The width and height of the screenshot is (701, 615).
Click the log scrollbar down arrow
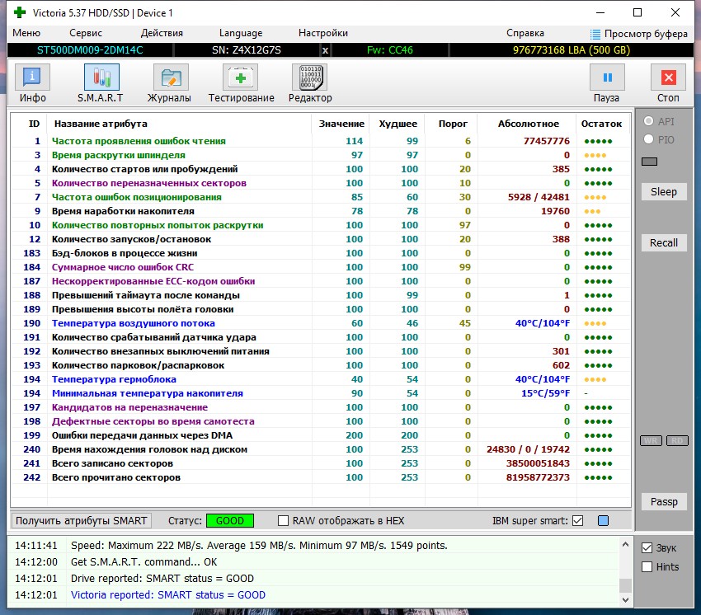(625, 600)
